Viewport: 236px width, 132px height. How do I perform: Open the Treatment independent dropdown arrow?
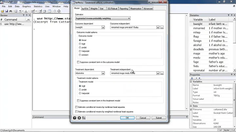[x=158, y=73]
